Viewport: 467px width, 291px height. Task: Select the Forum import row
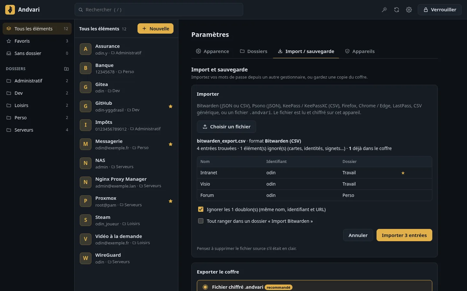coord(315,195)
